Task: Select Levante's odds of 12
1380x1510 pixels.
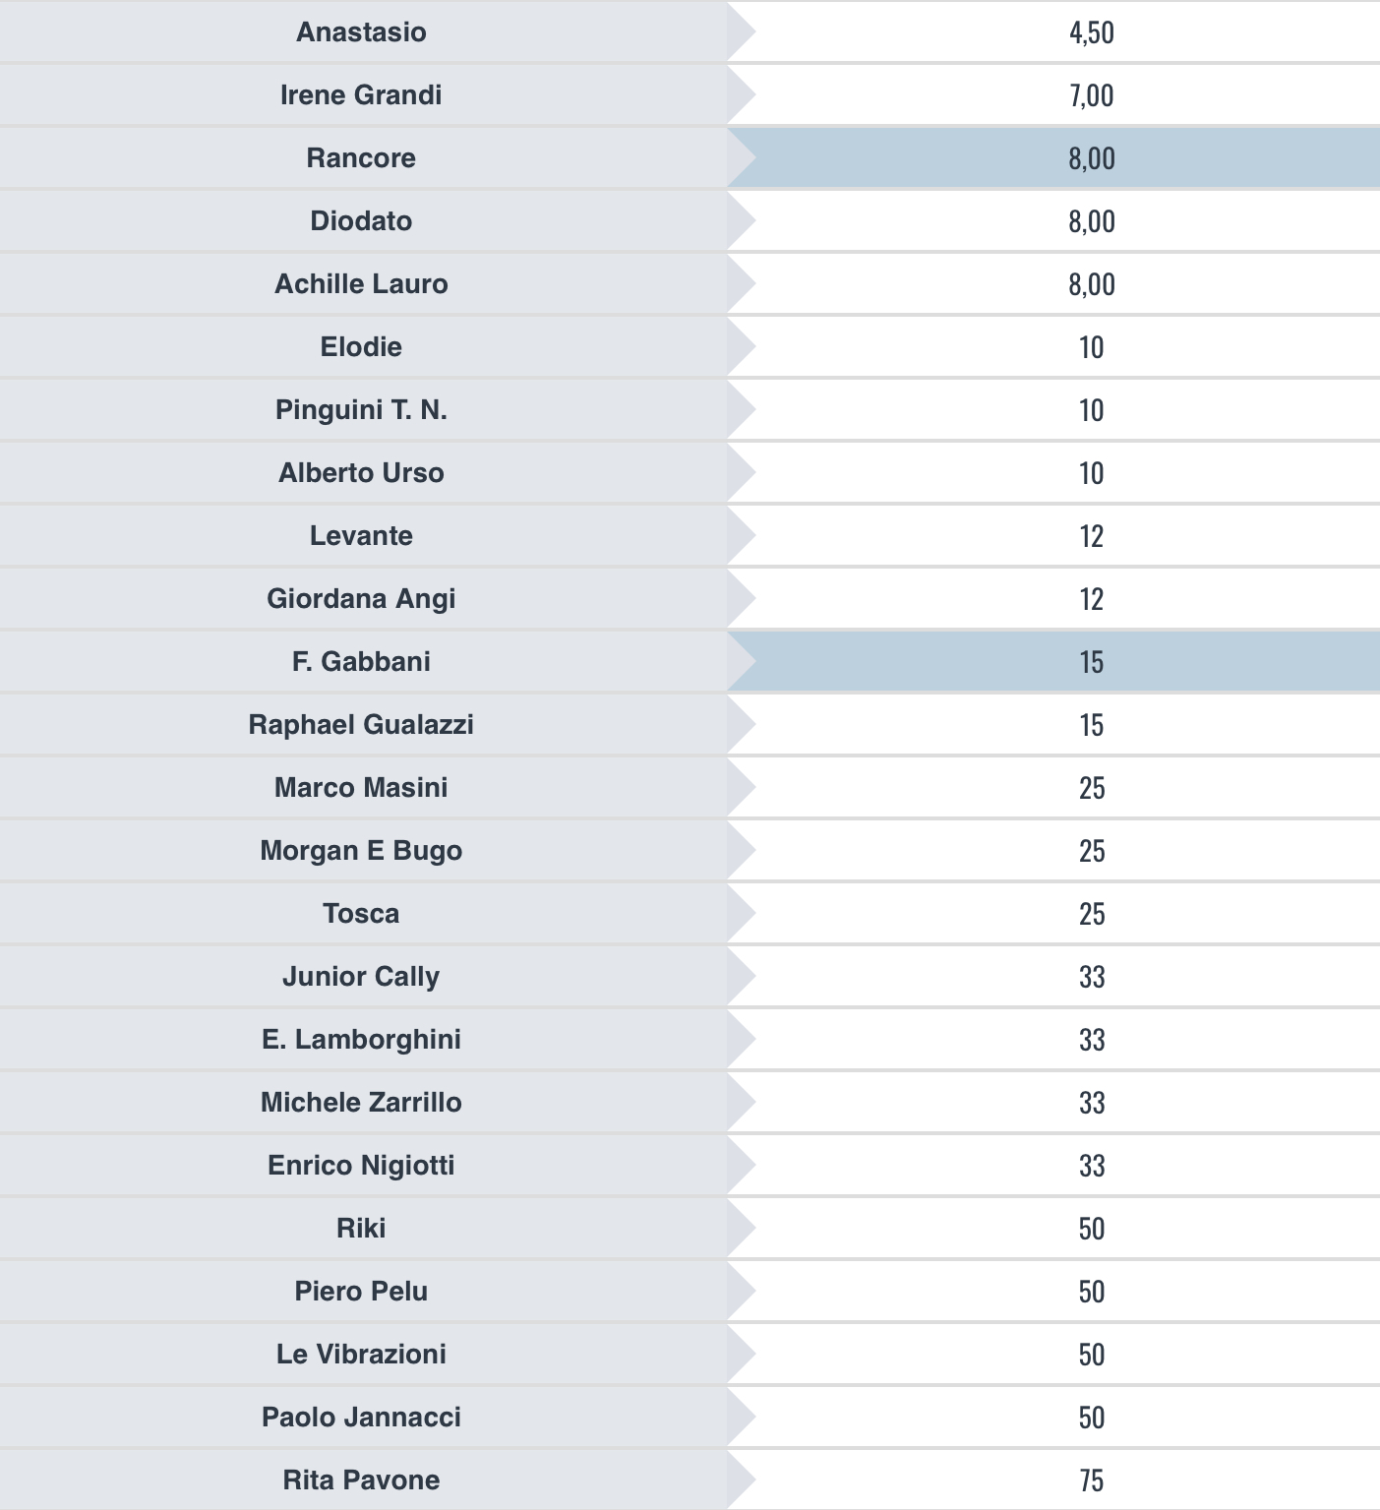Action: pos(1091,536)
